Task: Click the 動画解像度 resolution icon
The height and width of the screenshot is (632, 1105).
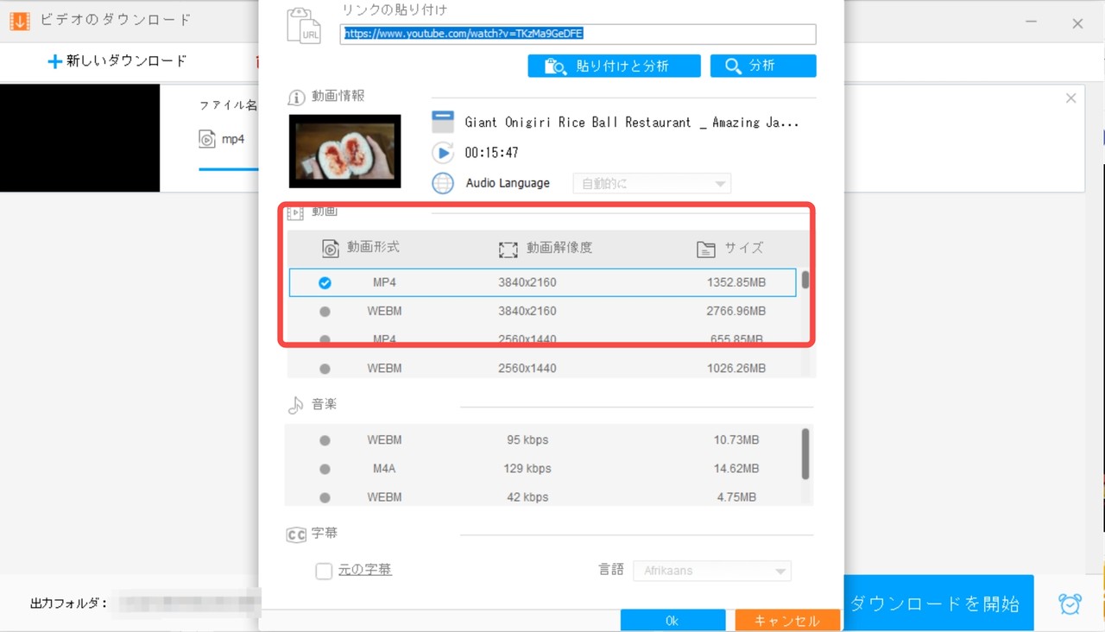Action: (x=509, y=248)
